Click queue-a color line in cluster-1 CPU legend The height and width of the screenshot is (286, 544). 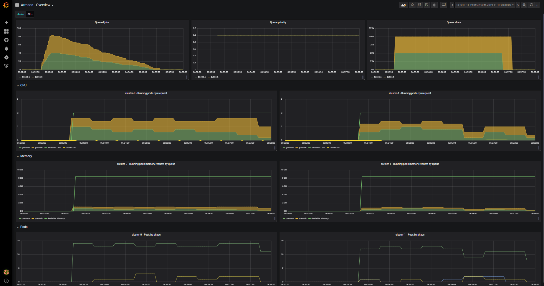(284, 148)
